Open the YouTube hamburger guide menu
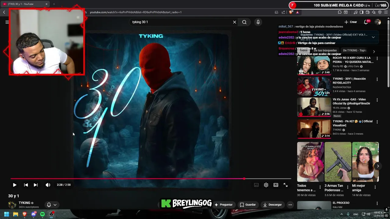 tap(7, 22)
